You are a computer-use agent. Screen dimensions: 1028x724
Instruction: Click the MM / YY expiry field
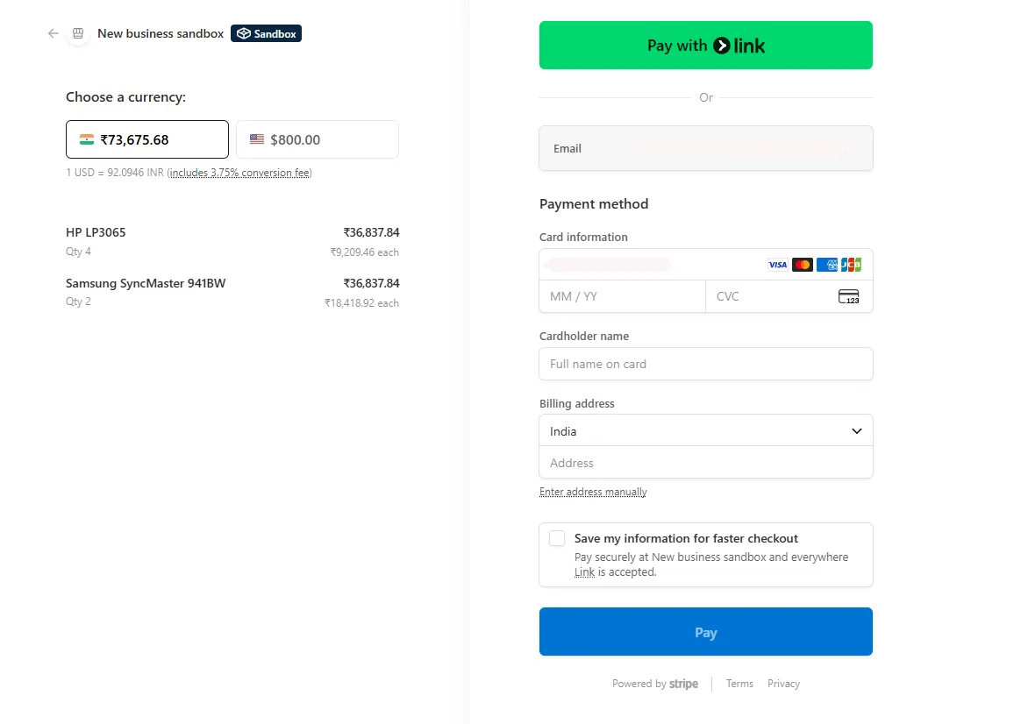tap(622, 296)
